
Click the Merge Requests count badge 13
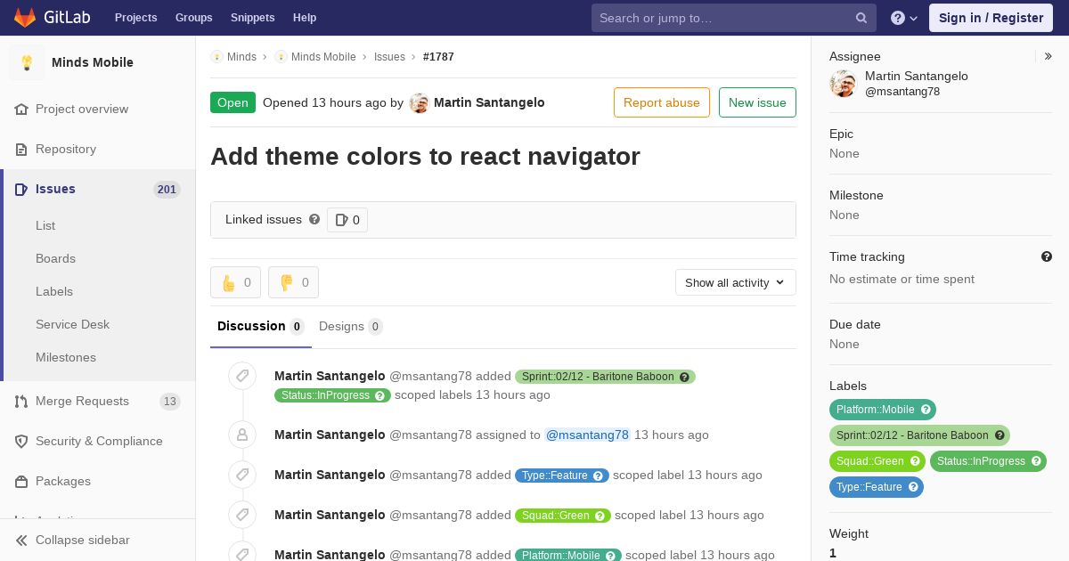(x=169, y=402)
